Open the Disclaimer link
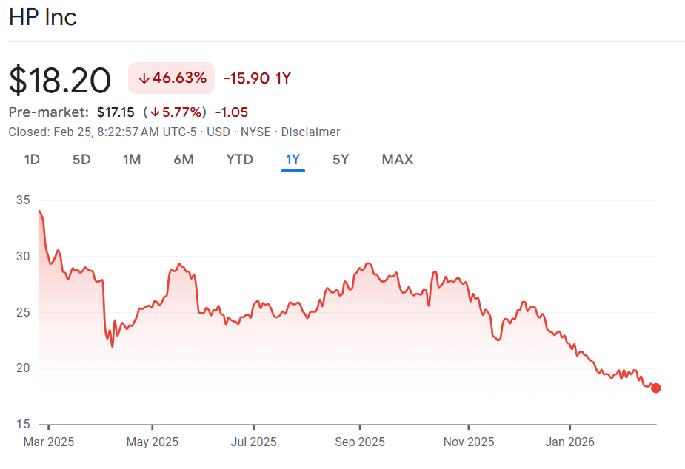The height and width of the screenshot is (469, 685). (x=311, y=132)
